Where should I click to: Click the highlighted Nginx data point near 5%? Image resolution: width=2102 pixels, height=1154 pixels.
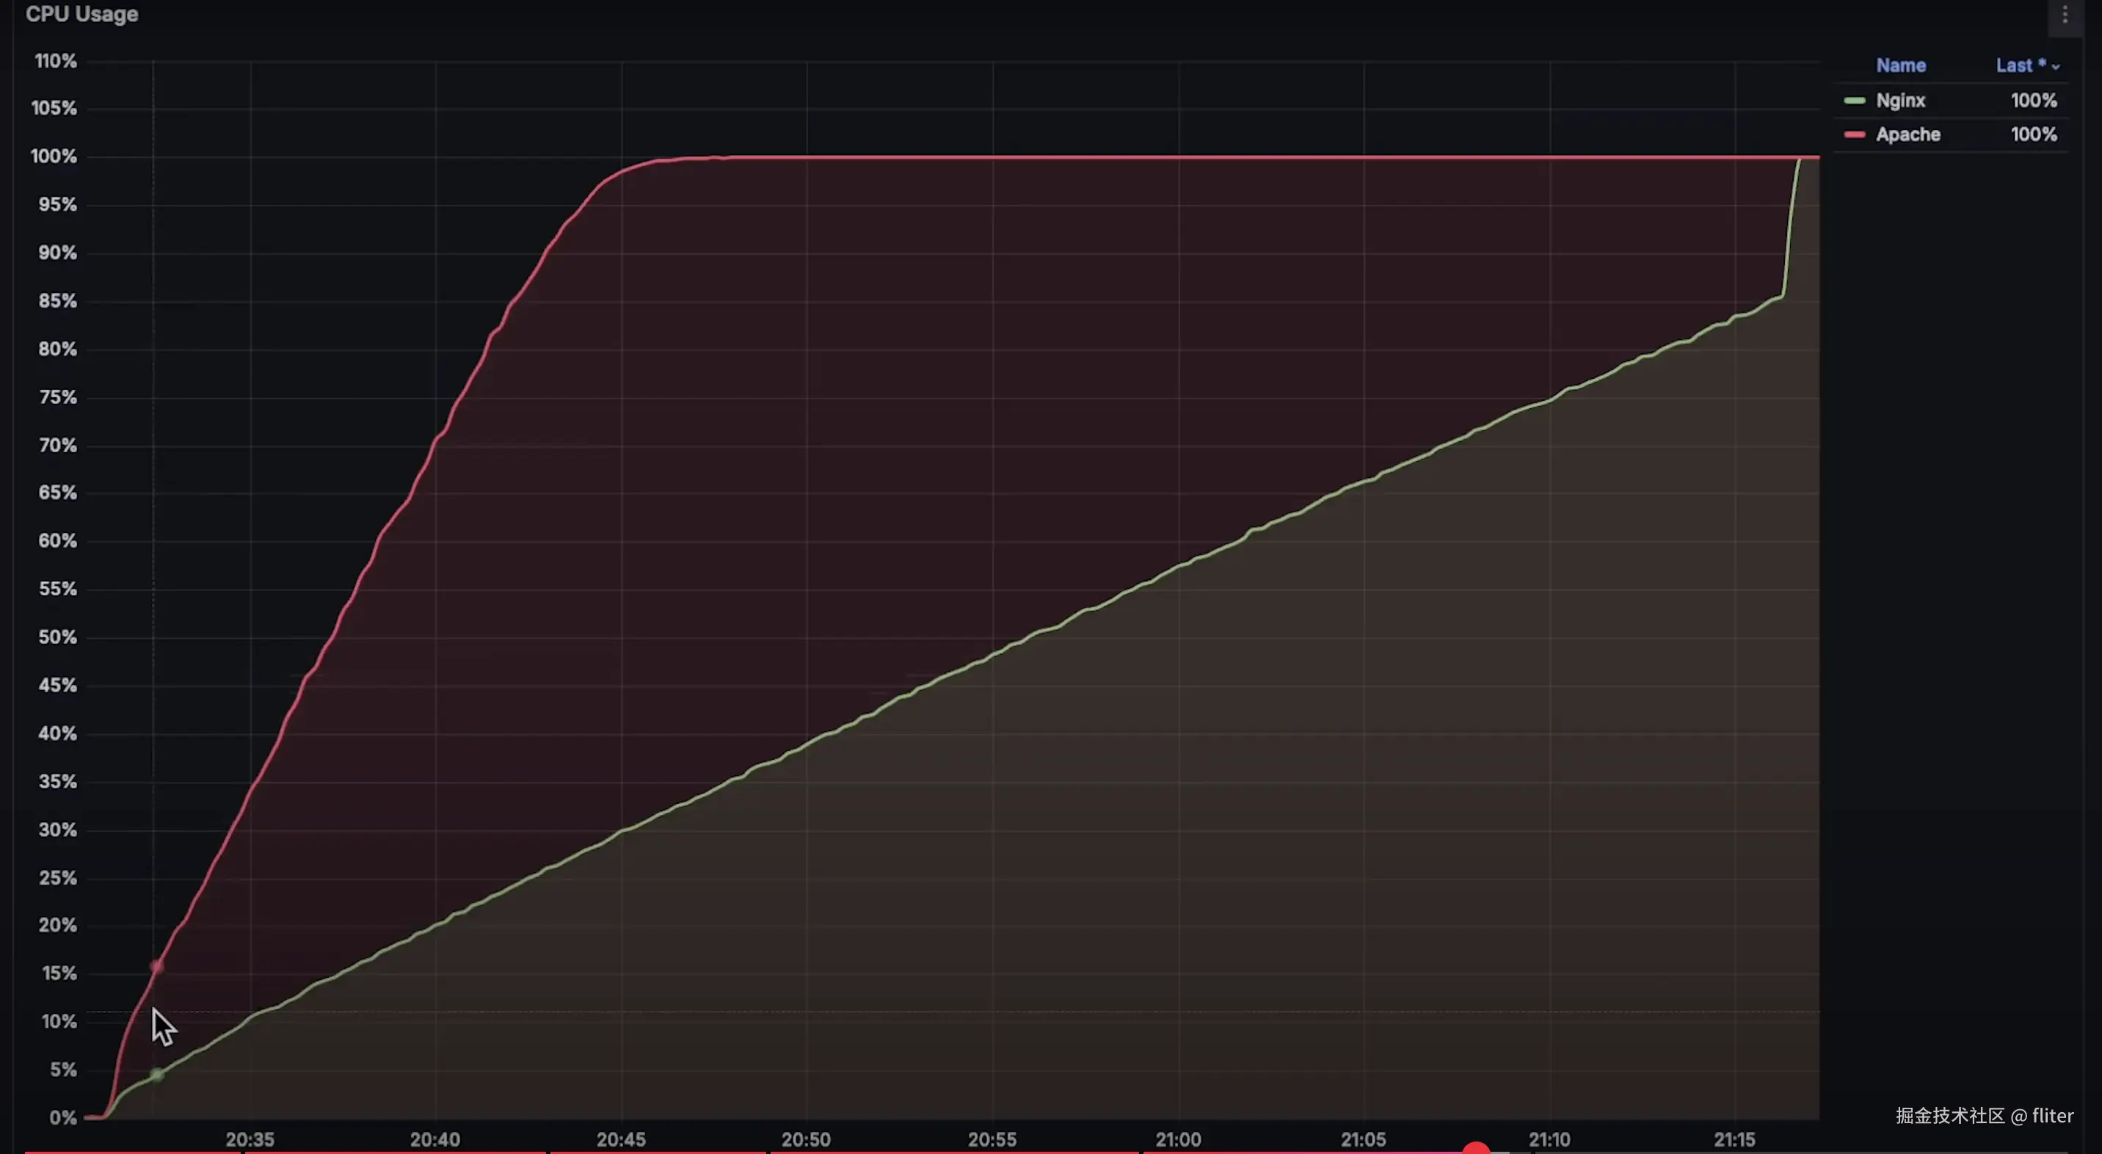tap(156, 1075)
